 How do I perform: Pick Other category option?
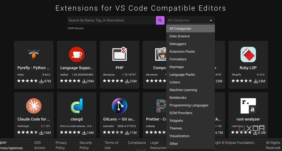190,144
